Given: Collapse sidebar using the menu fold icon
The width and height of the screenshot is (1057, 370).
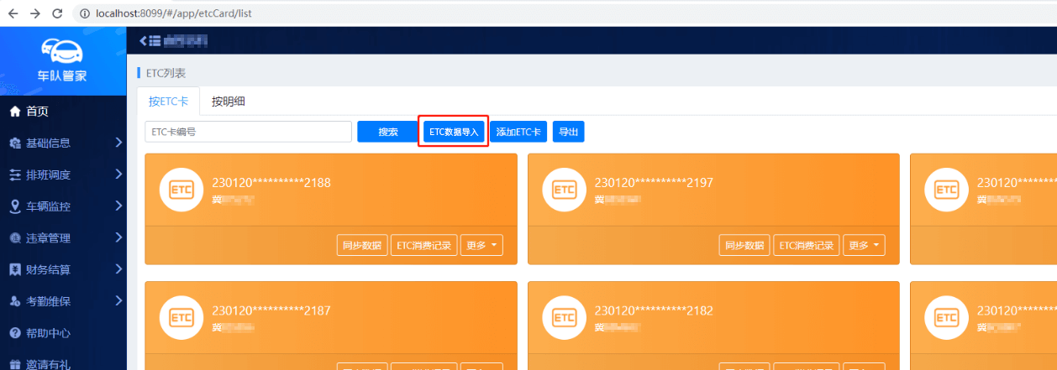Looking at the screenshot, I should (150, 40).
